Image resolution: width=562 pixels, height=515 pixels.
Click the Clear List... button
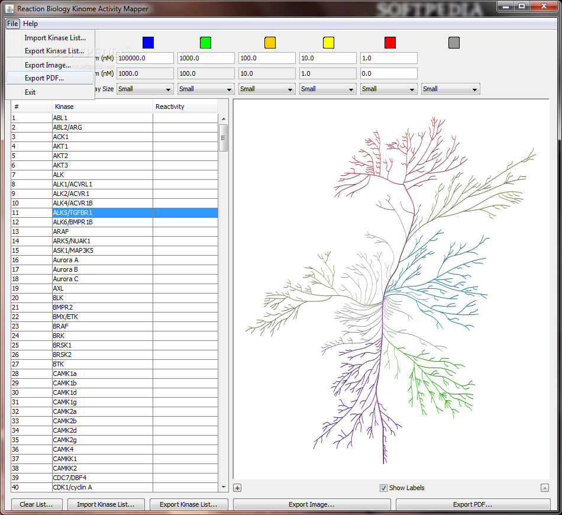tap(37, 504)
